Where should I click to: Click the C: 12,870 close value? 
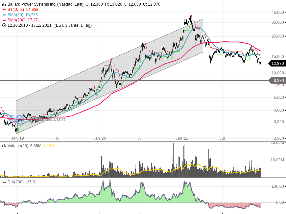click(x=152, y=4)
